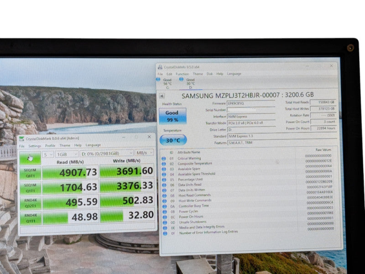Screen dimensions: 365x274
Task: Open CrystalDiskInfo File menu
Action: (160, 74)
